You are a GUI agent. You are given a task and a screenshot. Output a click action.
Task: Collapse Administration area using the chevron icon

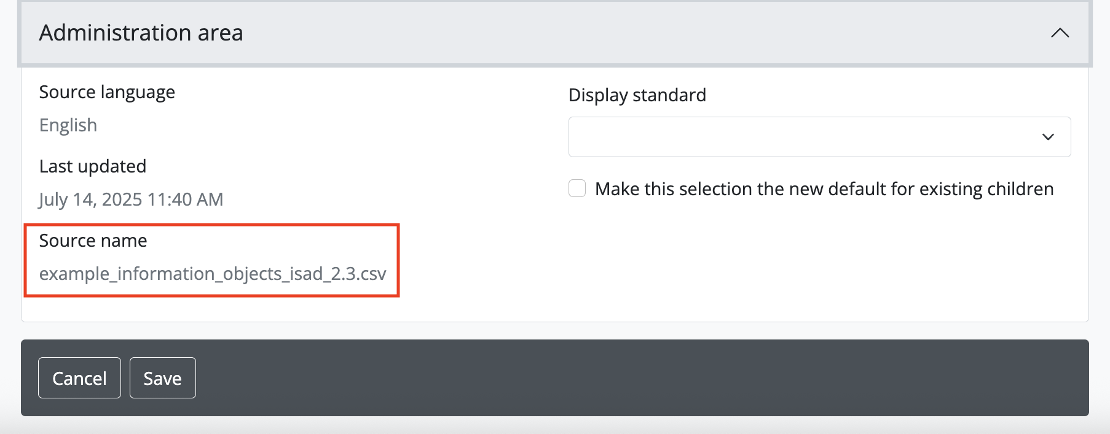coord(1060,33)
